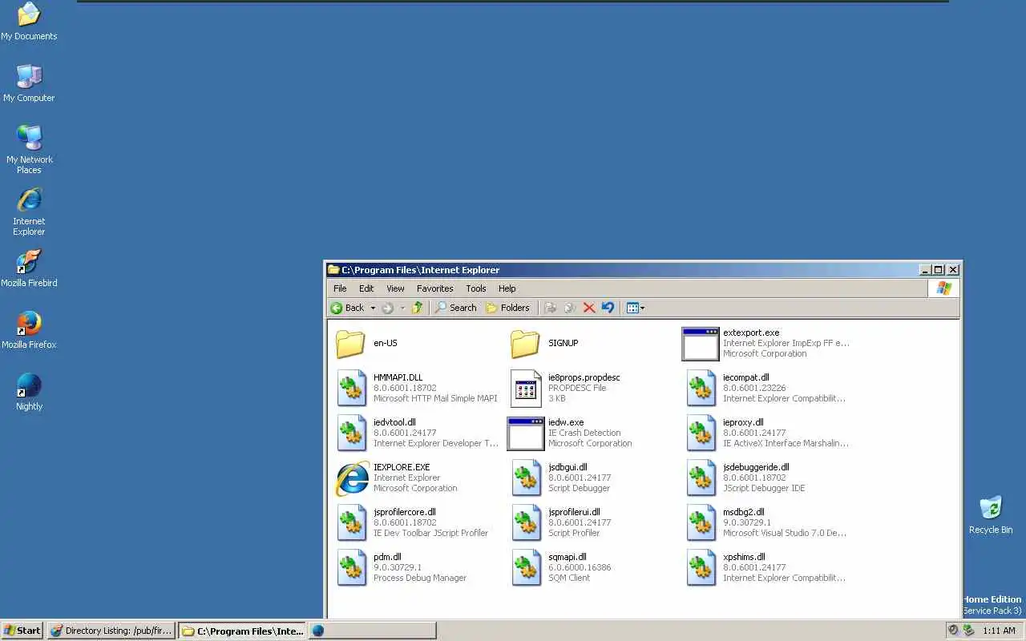Open the Start menu
The width and height of the screenshot is (1026, 641).
pos(22,631)
